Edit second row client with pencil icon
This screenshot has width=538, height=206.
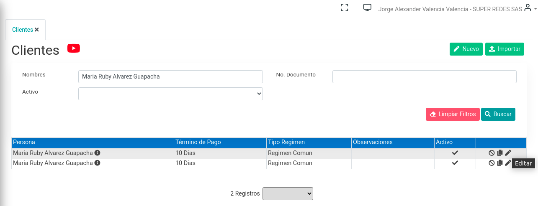(x=508, y=163)
